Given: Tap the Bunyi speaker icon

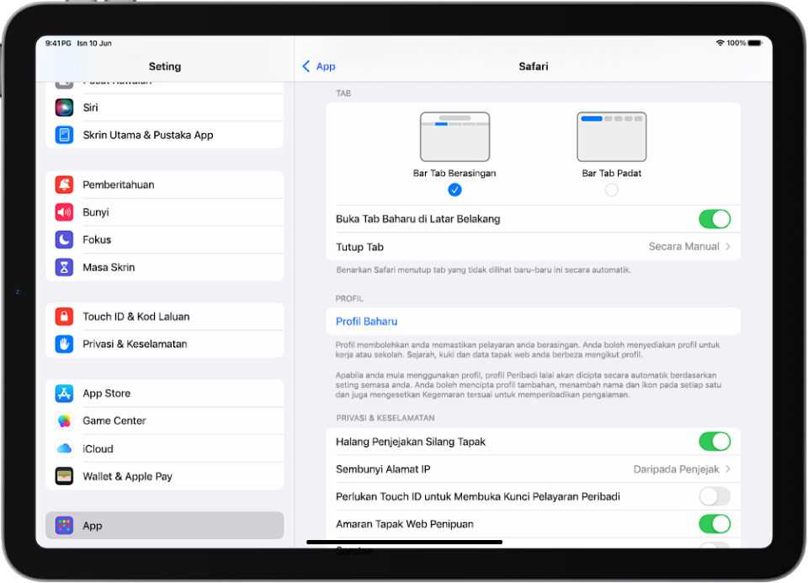Looking at the screenshot, I should tap(64, 212).
